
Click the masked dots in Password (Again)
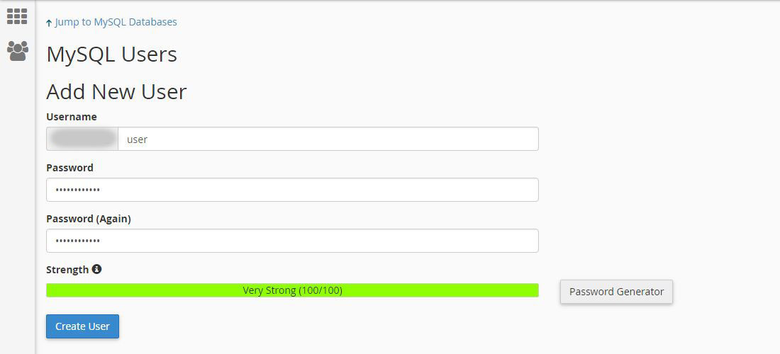click(78, 241)
